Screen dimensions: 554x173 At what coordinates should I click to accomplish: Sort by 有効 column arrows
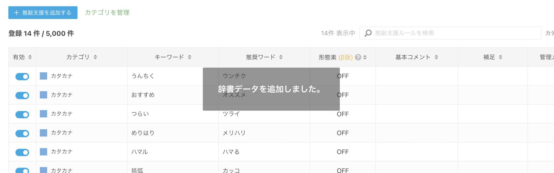coord(30,57)
